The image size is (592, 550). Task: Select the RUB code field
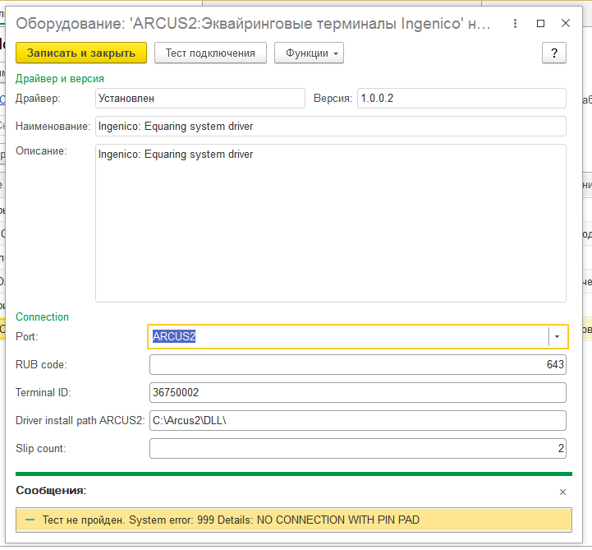point(357,365)
